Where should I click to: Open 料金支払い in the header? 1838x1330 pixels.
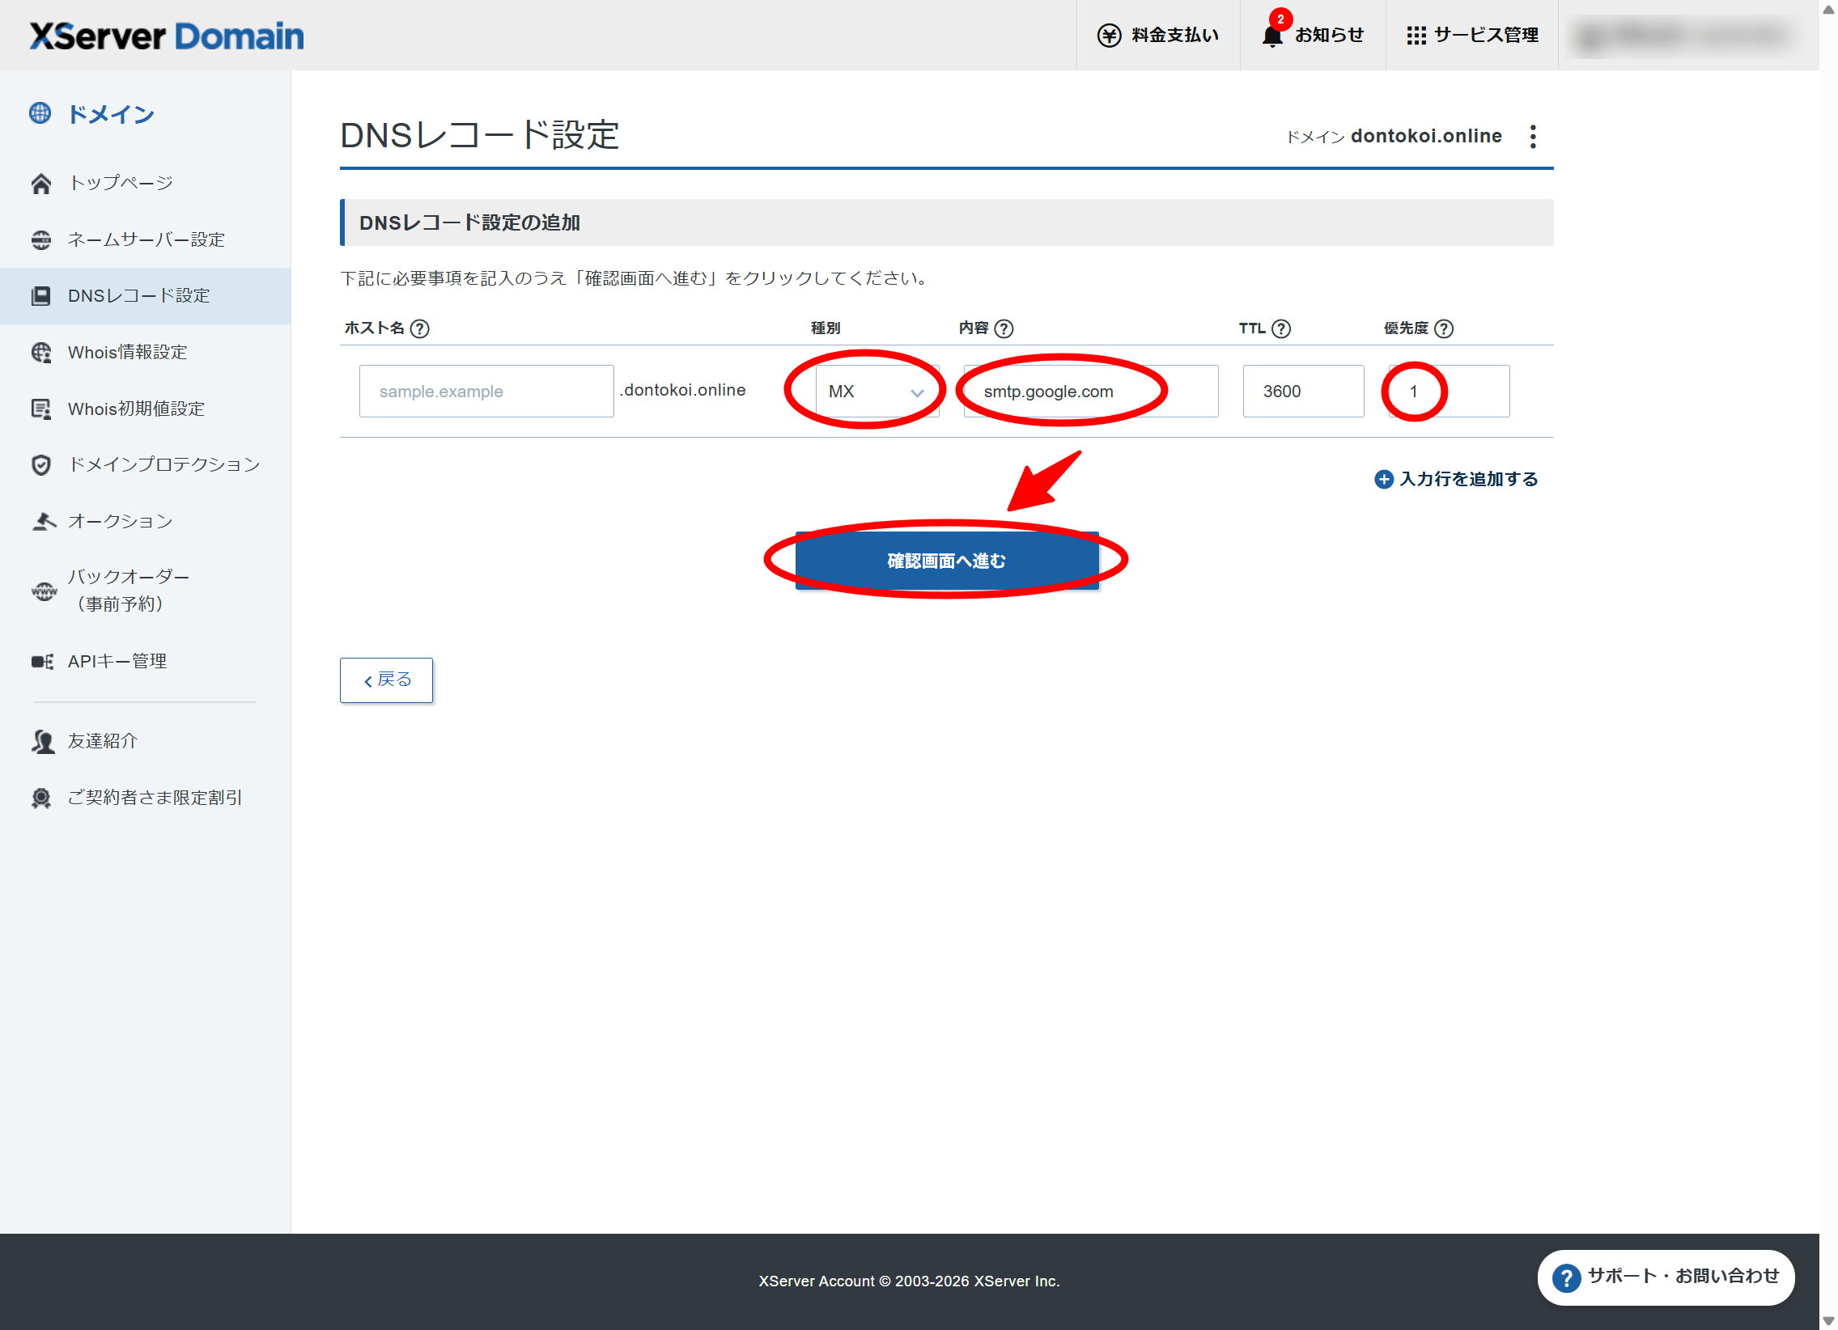point(1158,35)
